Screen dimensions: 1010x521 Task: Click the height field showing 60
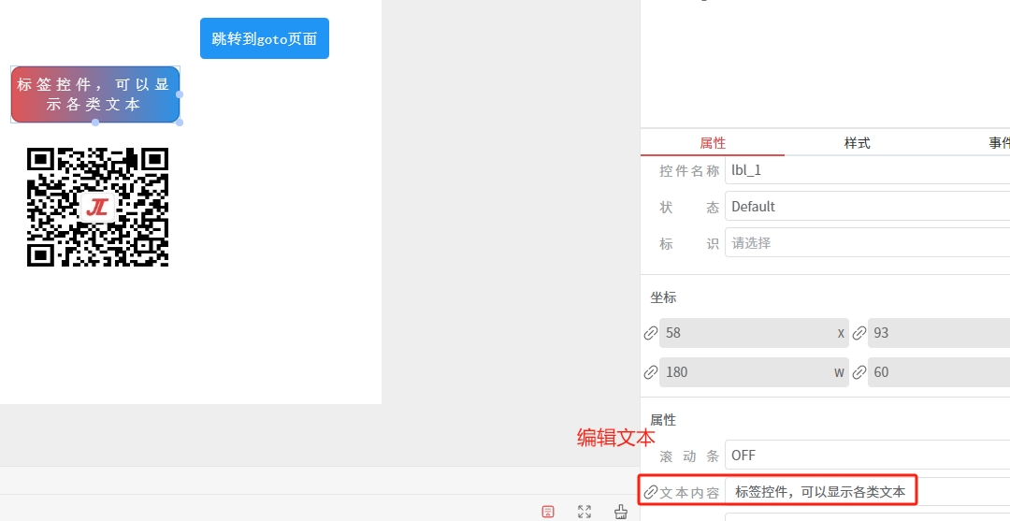939,372
